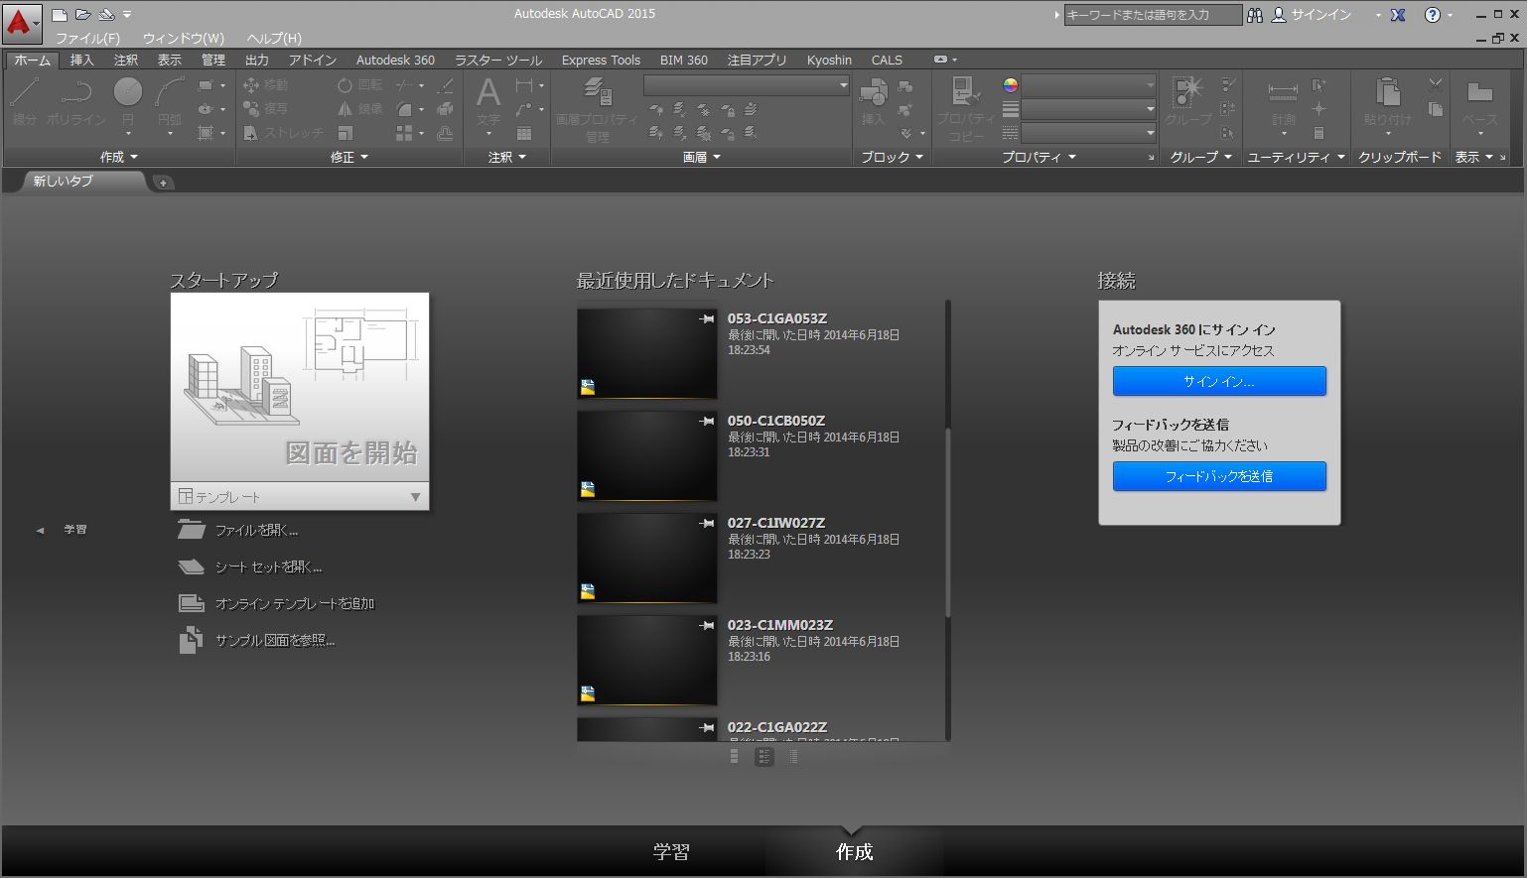
Task: Click サンプル図面を参照... link
Action: (257, 641)
